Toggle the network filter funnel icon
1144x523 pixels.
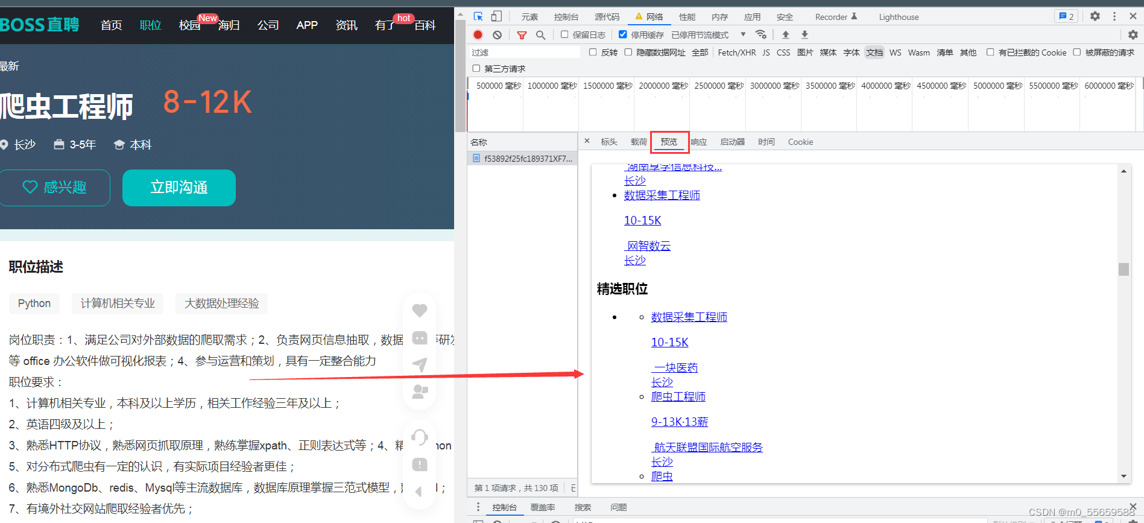coord(522,35)
